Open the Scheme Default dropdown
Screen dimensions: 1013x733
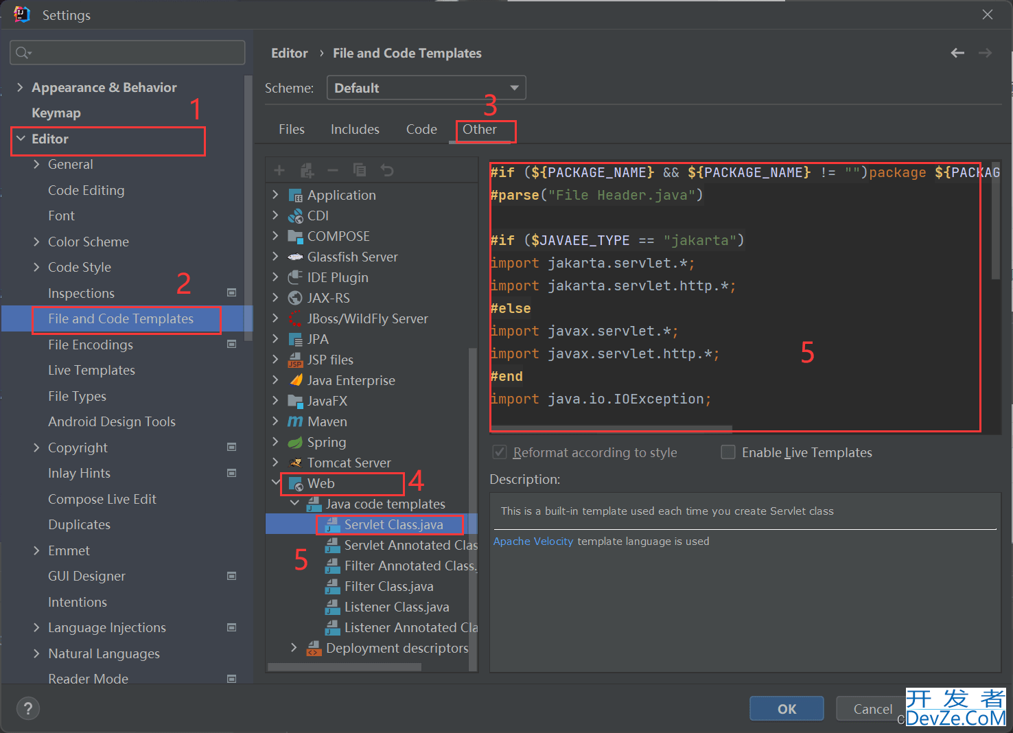point(426,88)
